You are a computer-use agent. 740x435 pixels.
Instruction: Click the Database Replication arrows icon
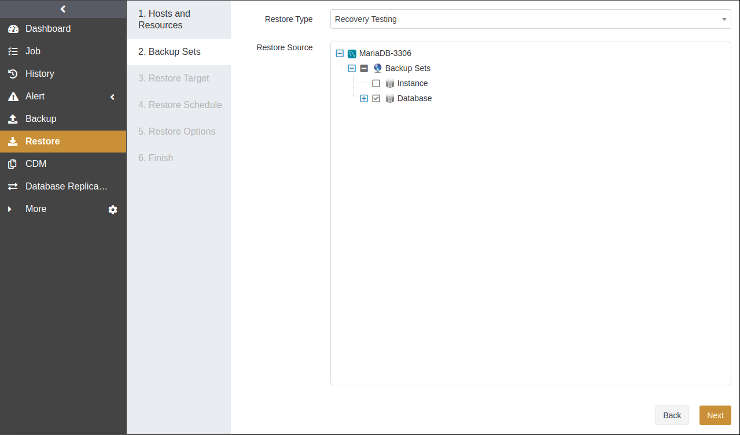[x=13, y=187]
